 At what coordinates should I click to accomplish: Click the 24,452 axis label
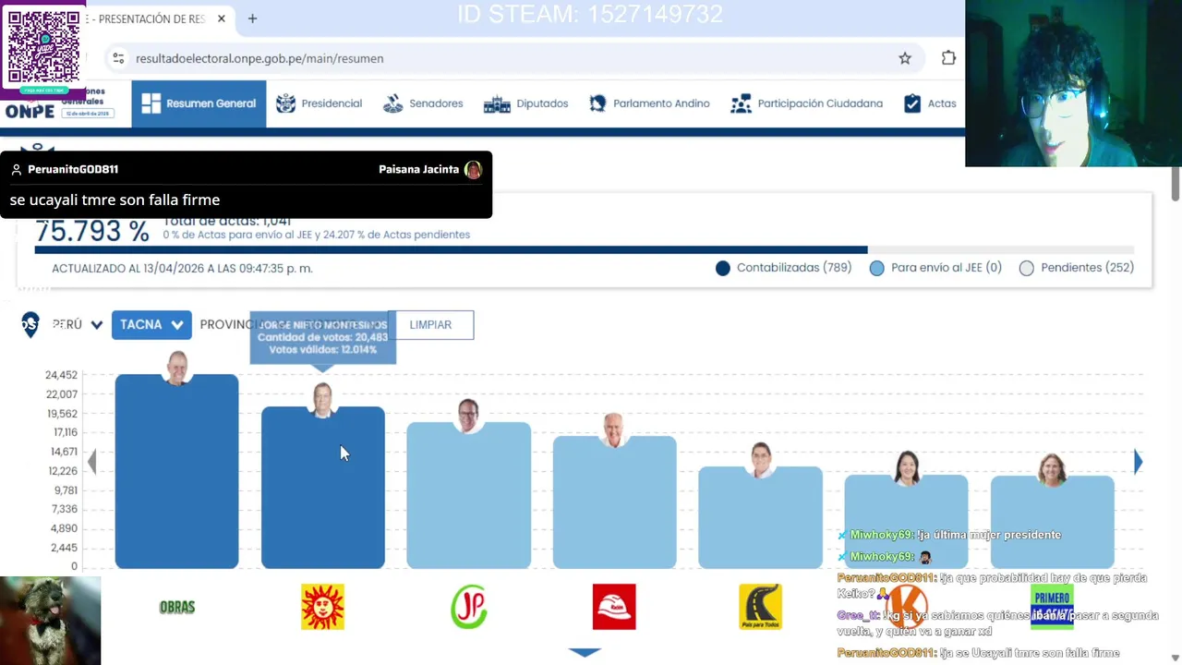[x=61, y=375]
